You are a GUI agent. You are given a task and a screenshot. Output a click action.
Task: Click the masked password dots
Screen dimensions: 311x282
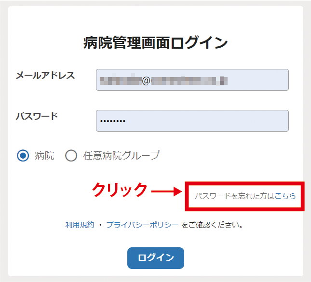click(x=113, y=121)
